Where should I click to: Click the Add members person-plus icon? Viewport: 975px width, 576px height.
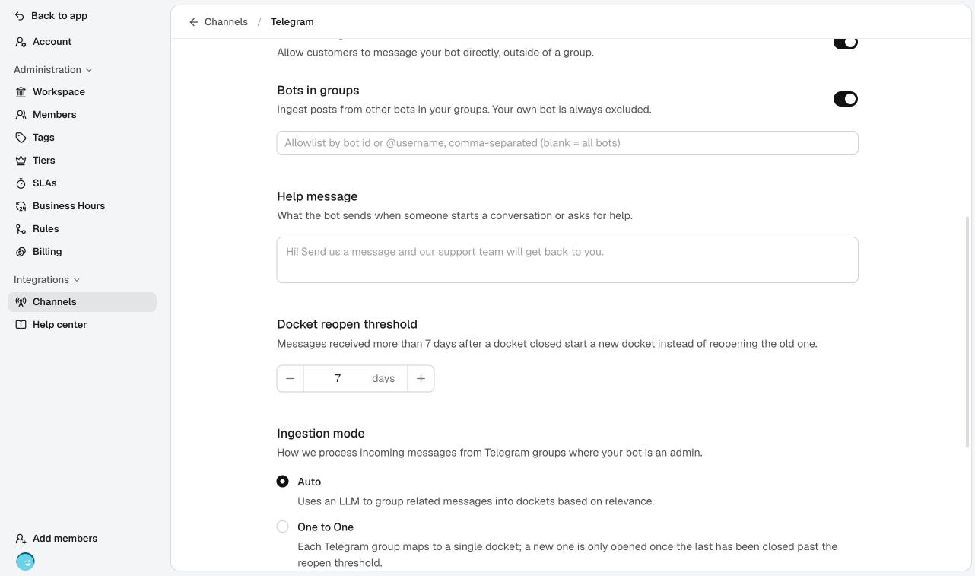(21, 539)
